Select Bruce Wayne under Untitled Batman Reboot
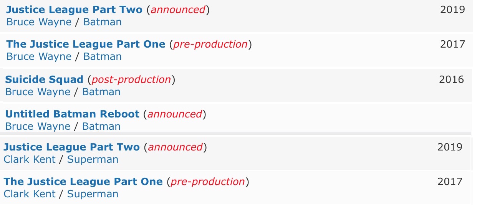 (38, 126)
